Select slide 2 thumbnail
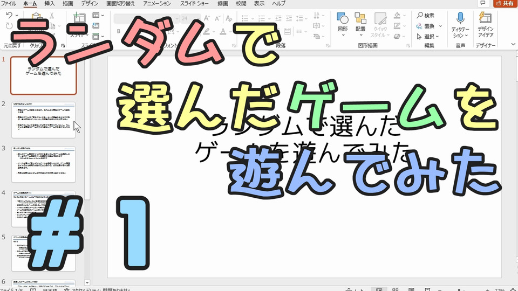Screen dimensions: 518x291 tap(43, 120)
